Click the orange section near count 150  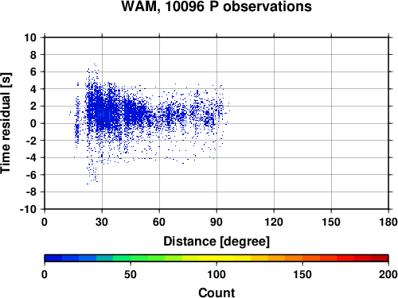click(302, 258)
